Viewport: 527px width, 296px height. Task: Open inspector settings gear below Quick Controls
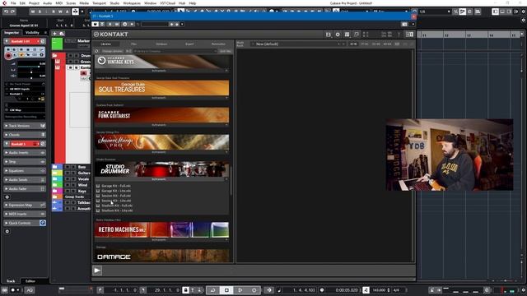coord(7,231)
